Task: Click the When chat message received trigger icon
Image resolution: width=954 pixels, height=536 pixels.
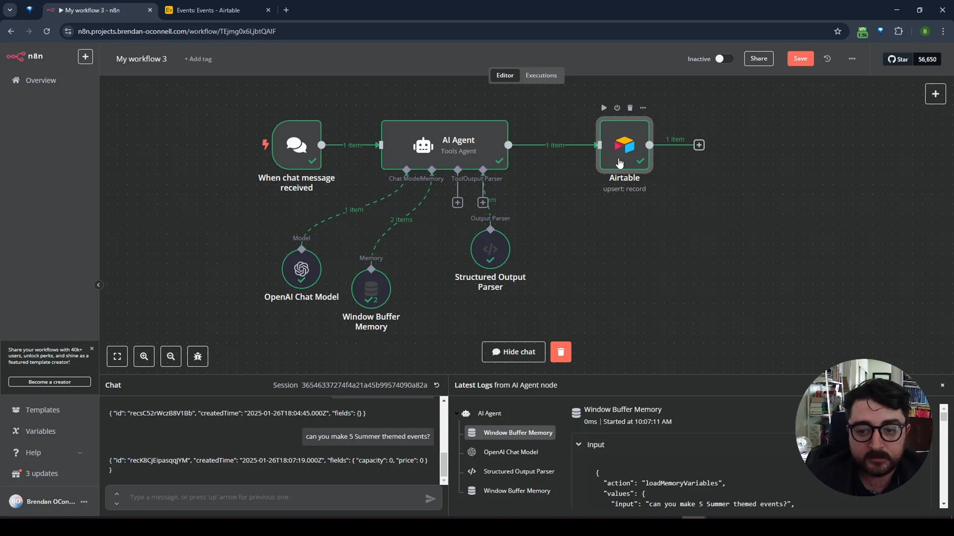Action: (296, 144)
